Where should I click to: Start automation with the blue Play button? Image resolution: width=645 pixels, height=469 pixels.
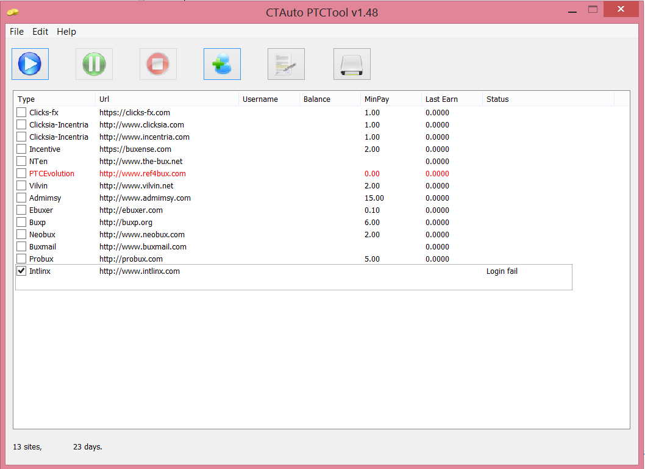coord(30,64)
